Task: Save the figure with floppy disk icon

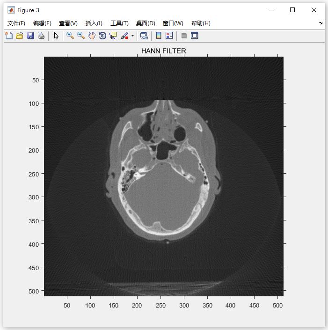Action: pyautogui.click(x=30, y=36)
